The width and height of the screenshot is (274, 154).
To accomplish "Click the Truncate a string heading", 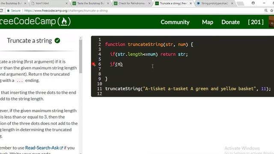I will pos(30,41).
